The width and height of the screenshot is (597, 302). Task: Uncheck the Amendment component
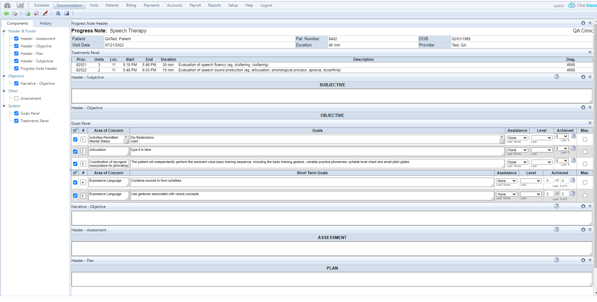[x=16, y=98]
